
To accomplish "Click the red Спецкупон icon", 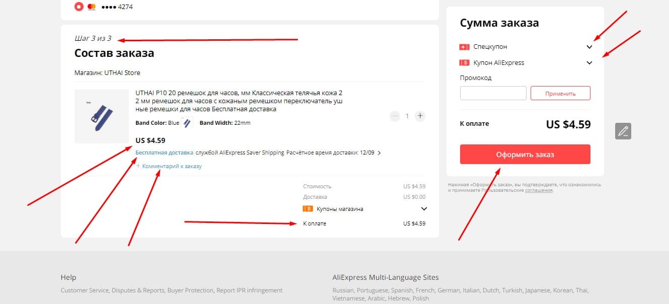I will click(x=464, y=47).
